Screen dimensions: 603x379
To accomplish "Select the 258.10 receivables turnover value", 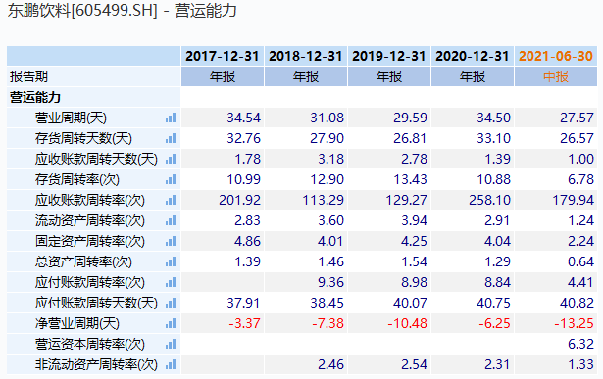I will click(x=489, y=200).
